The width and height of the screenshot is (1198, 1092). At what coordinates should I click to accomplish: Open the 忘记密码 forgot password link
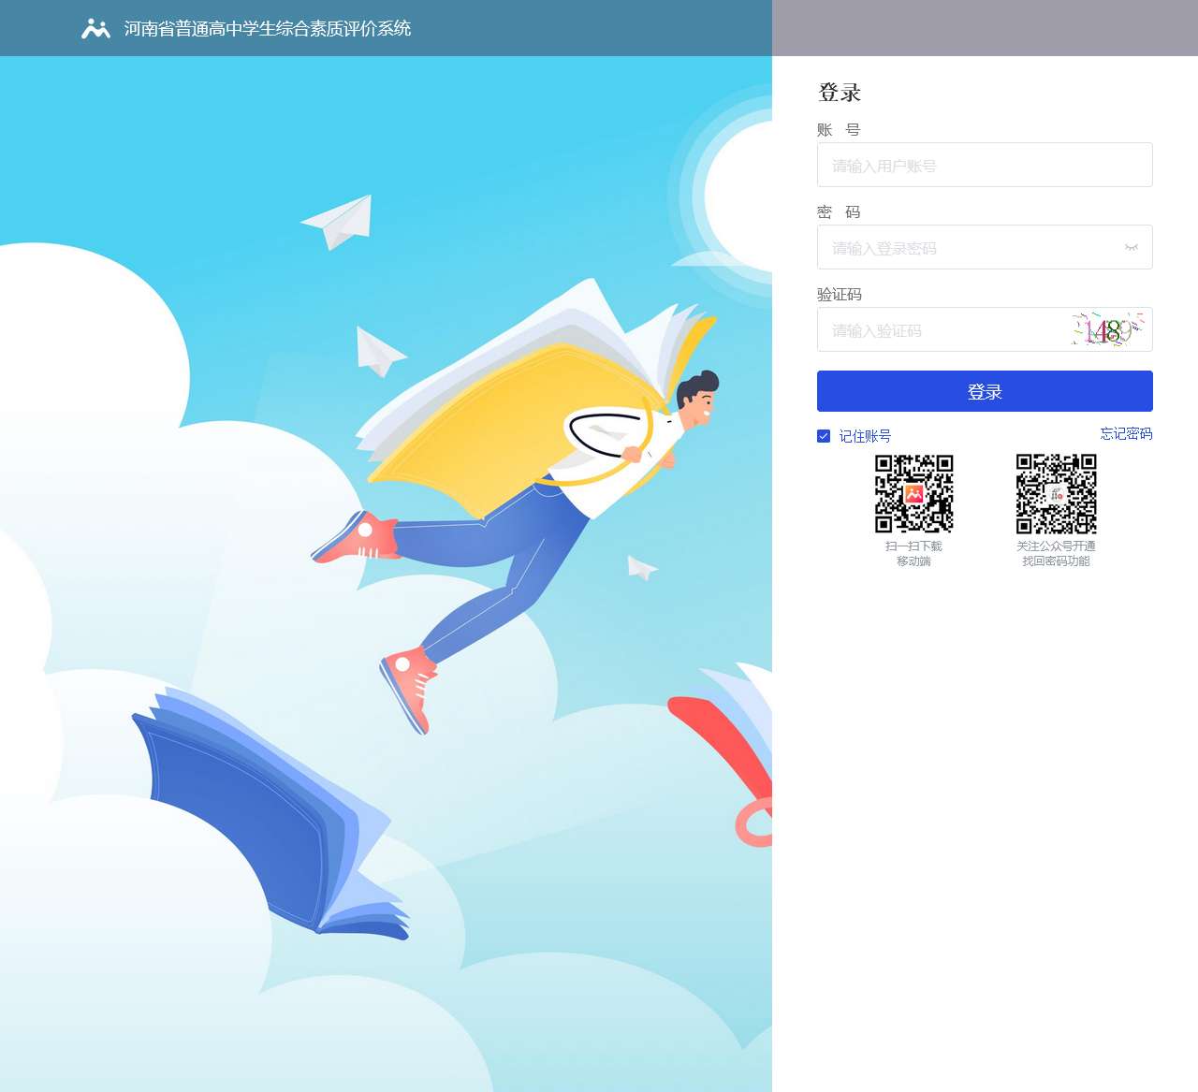click(x=1126, y=434)
